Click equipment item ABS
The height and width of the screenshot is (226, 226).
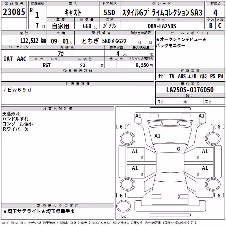tap(182, 76)
